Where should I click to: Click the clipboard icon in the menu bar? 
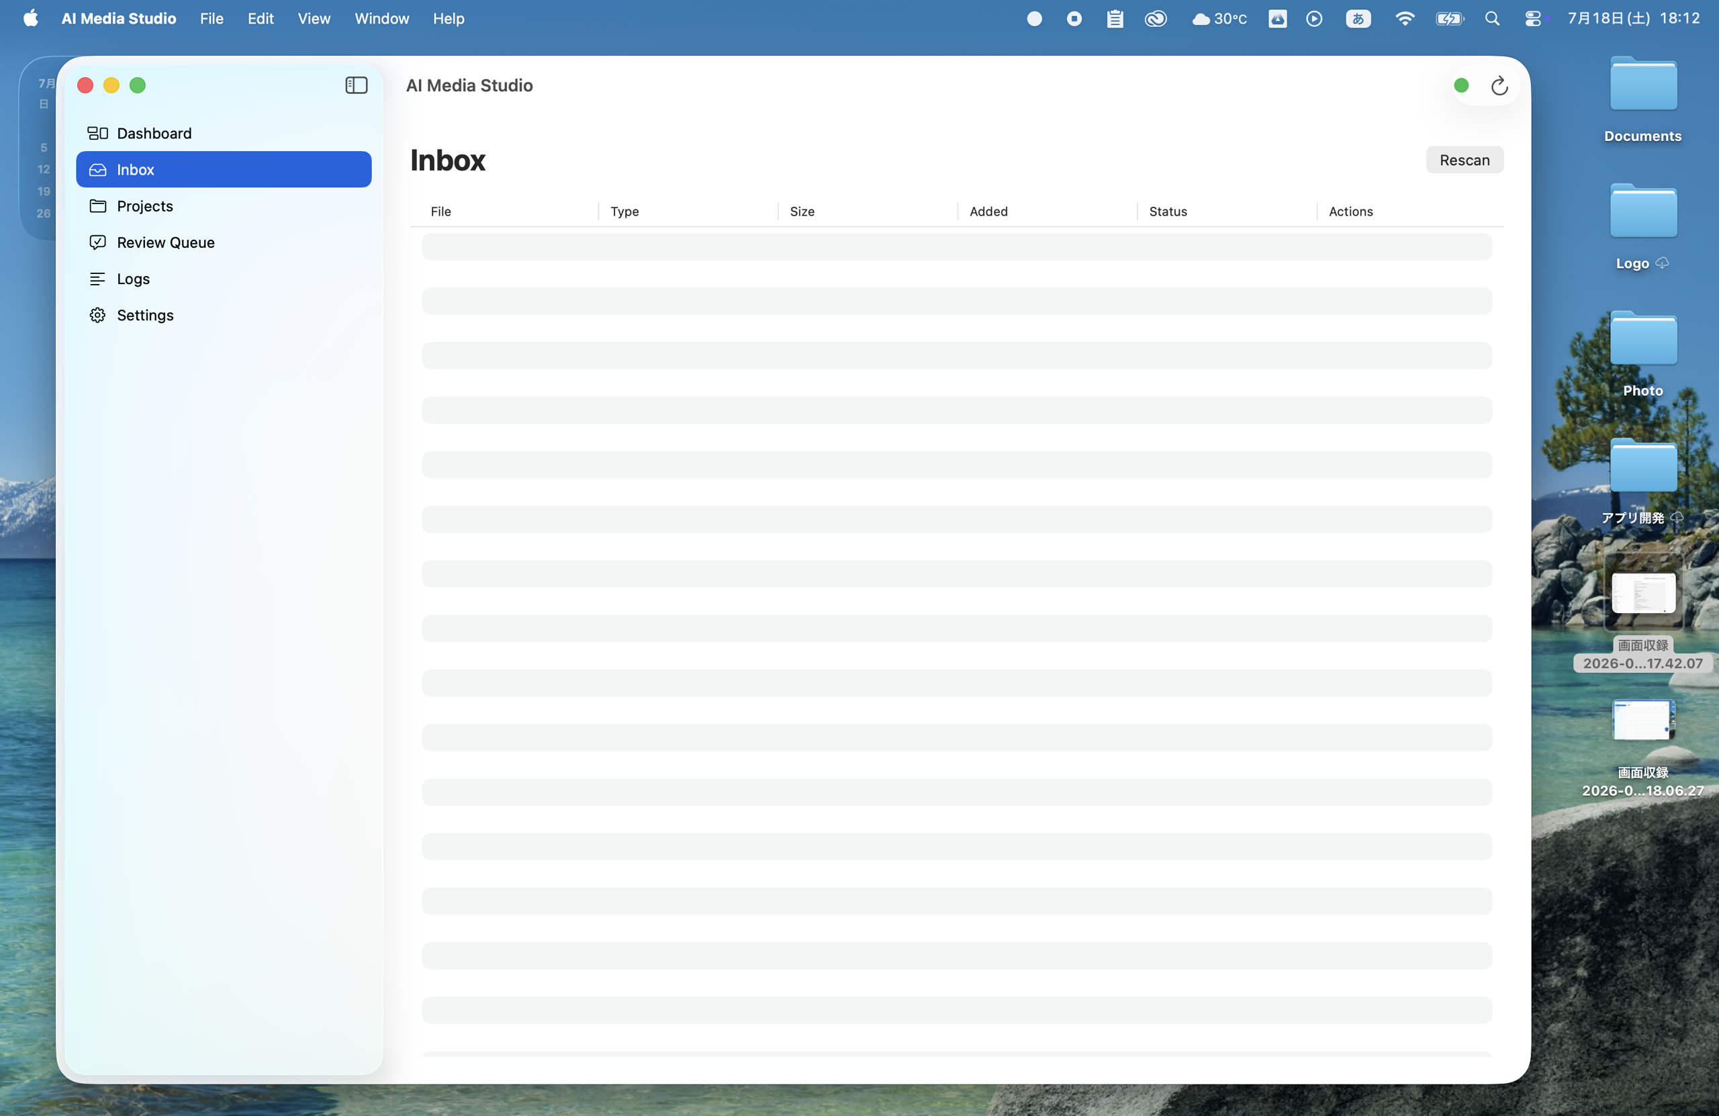tap(1115, 19)
